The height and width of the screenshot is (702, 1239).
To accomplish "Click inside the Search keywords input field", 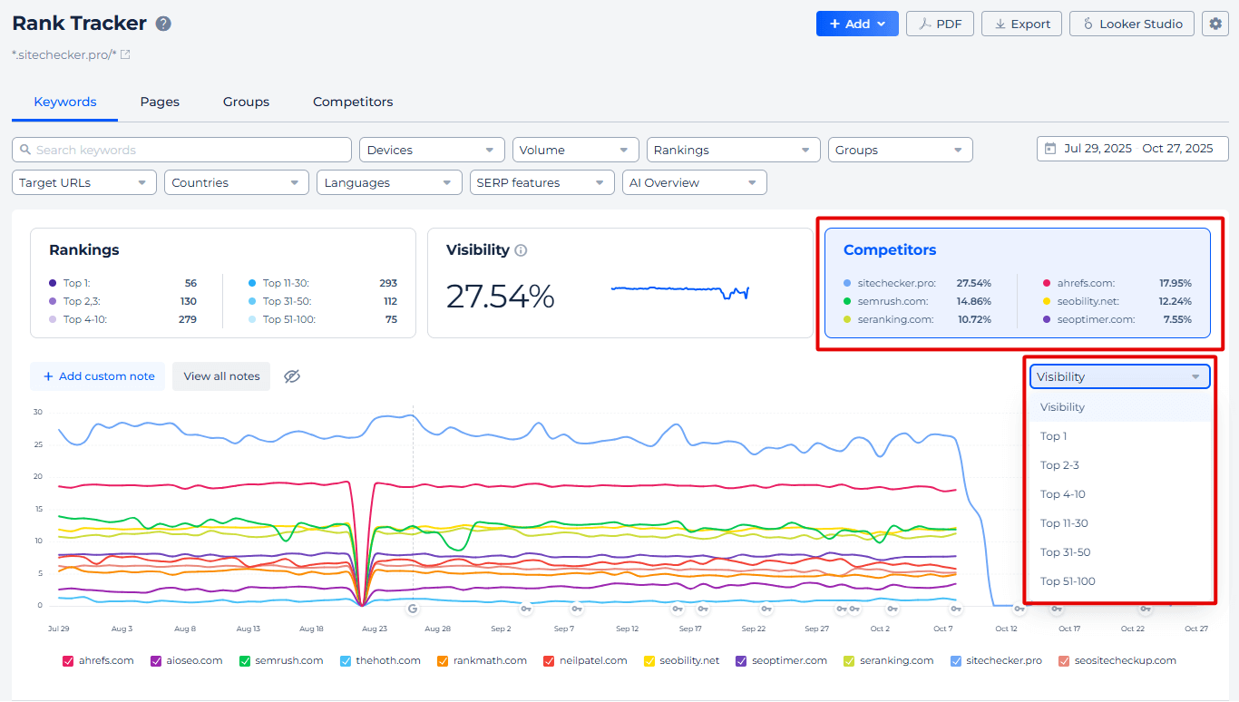I will coord(181,149).
